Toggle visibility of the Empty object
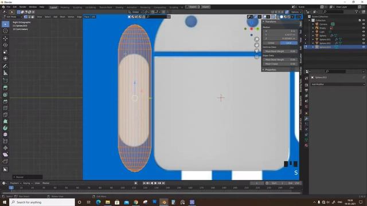 [364, 28]
